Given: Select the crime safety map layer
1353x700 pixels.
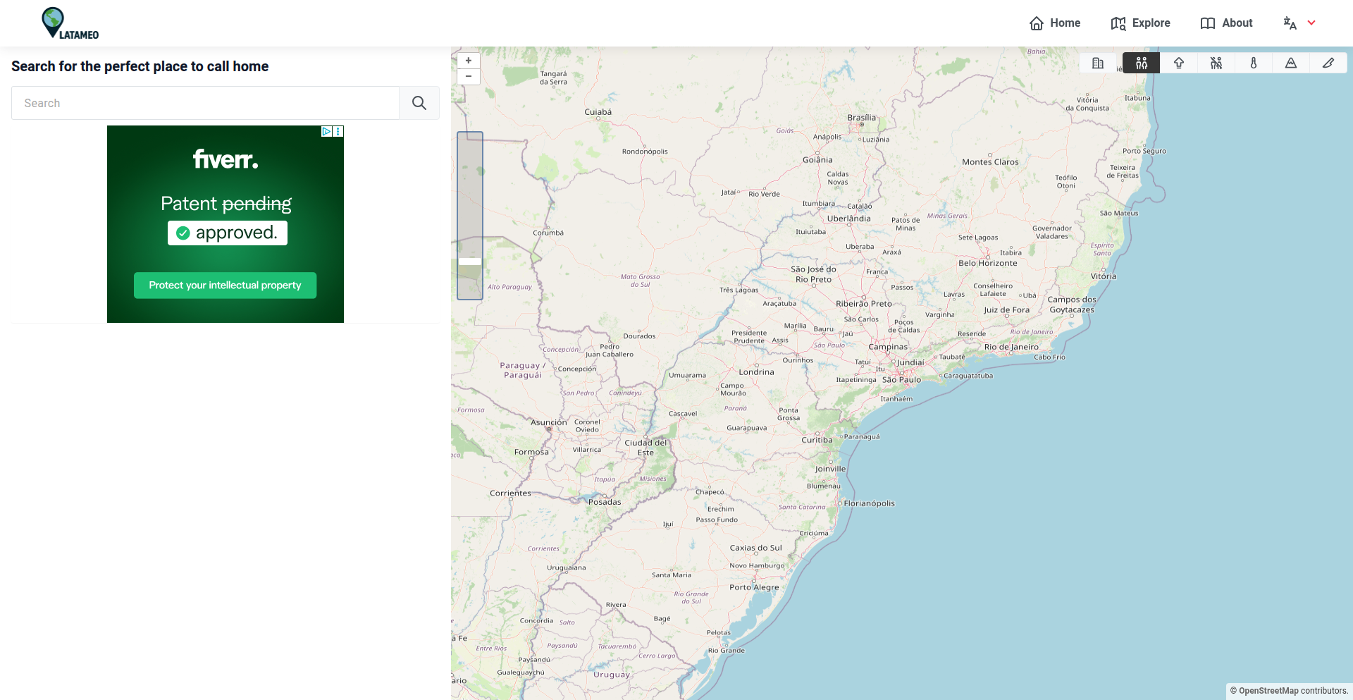Looking at the screenshot, I should (1216, 63).
